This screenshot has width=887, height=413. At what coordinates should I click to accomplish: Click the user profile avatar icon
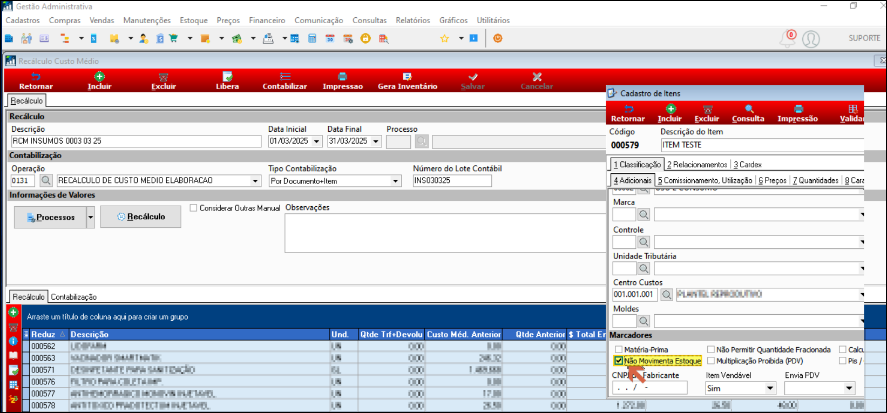point(811,39)
